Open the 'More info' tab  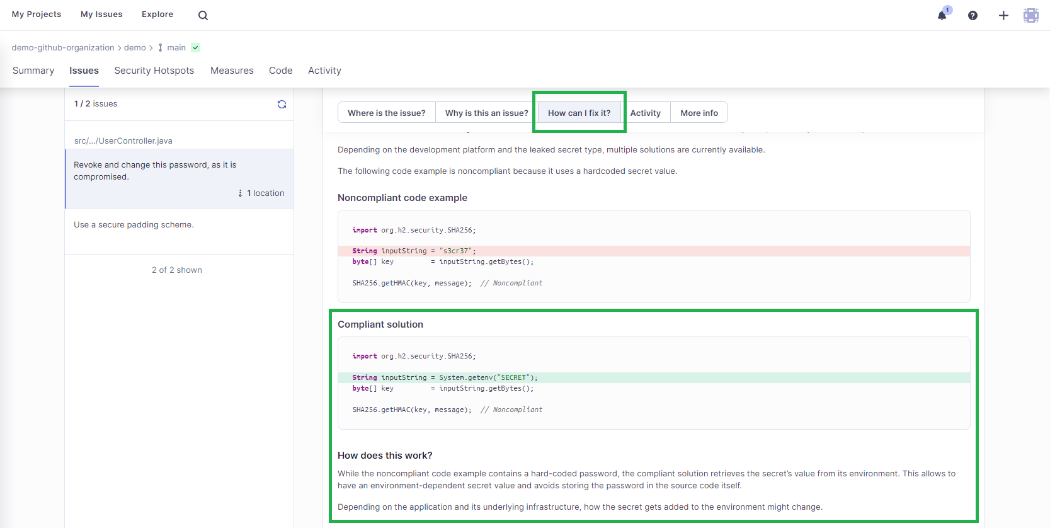[x=699, y=113]
